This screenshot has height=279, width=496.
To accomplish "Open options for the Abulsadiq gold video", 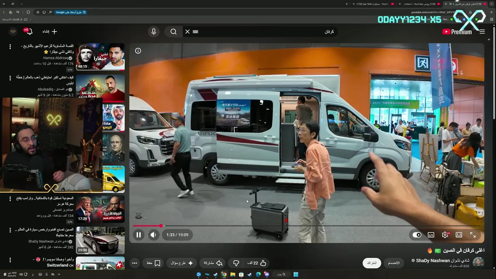I will (10, 78).
